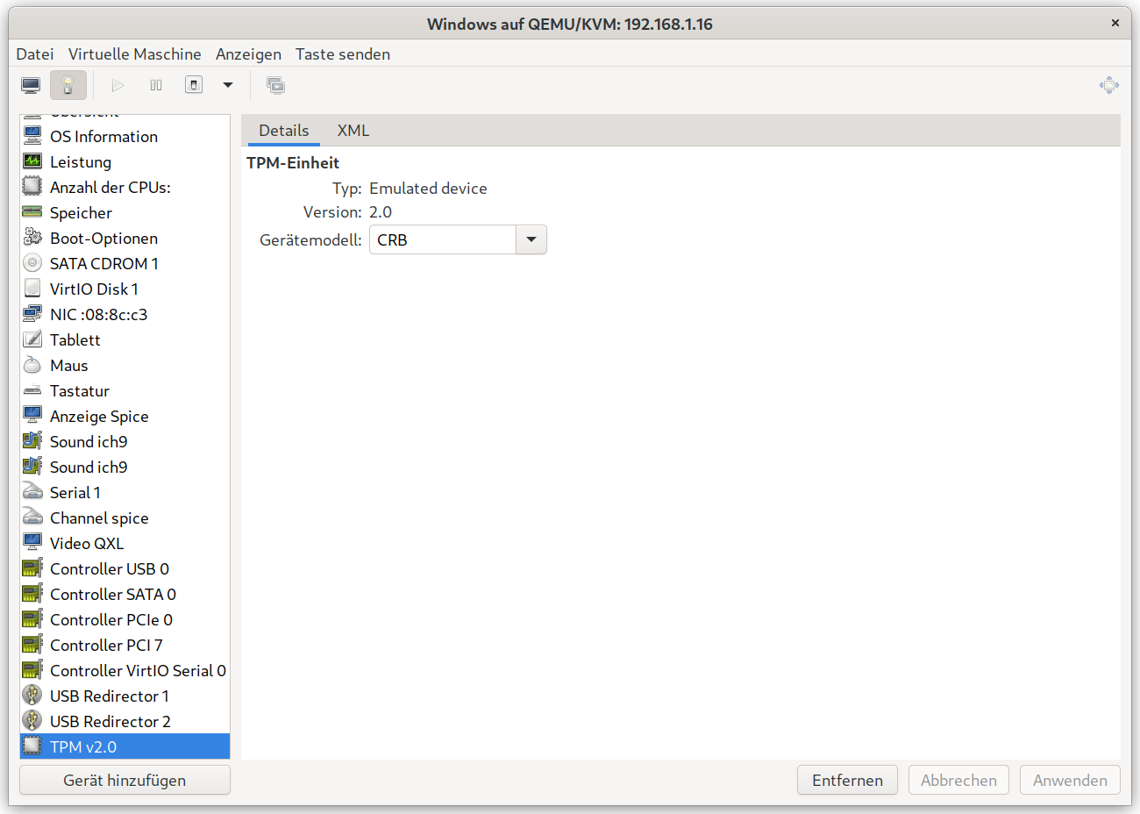The height and width of the screenshot is (814, 1140).
Task: Open the Taste senden menu
Action: pos(342,54)
